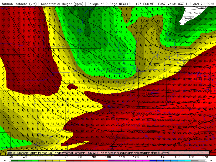Click the 'Geopotential Height (gpm)' title text

pos(62,4)
